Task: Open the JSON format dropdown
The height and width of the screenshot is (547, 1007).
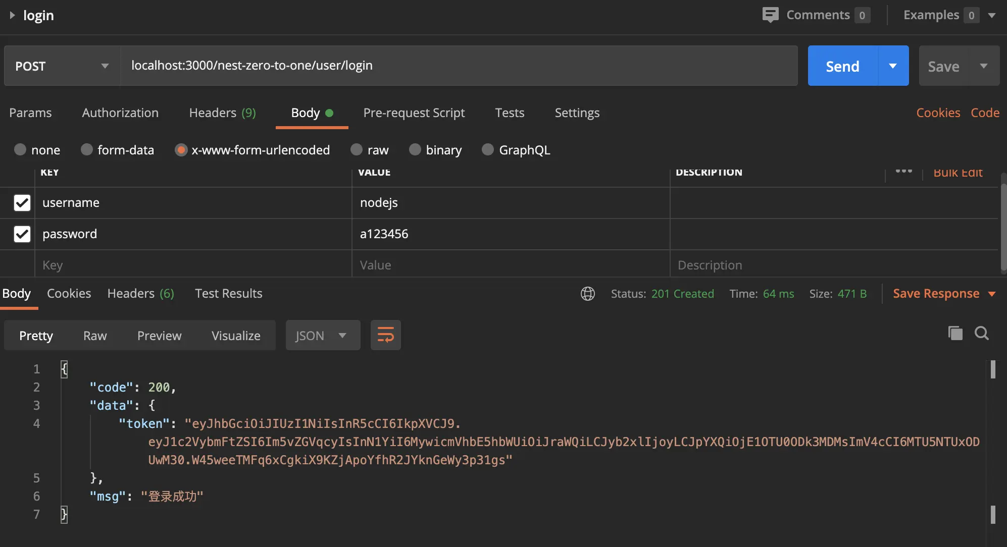Action: (322, 336)
